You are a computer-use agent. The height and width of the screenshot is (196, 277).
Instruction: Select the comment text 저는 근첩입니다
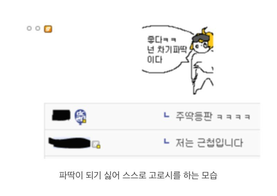coord(209,143)
